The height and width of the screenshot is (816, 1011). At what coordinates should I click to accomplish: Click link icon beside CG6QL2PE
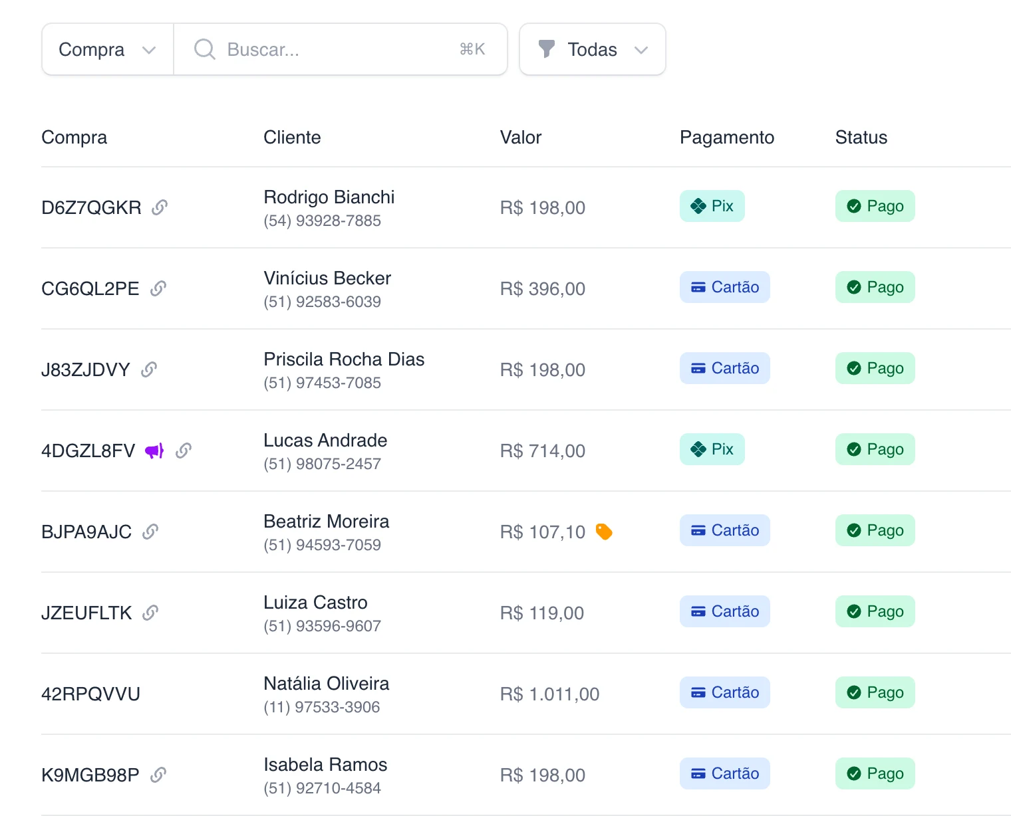pyautogui.click(x=158, y=288)
